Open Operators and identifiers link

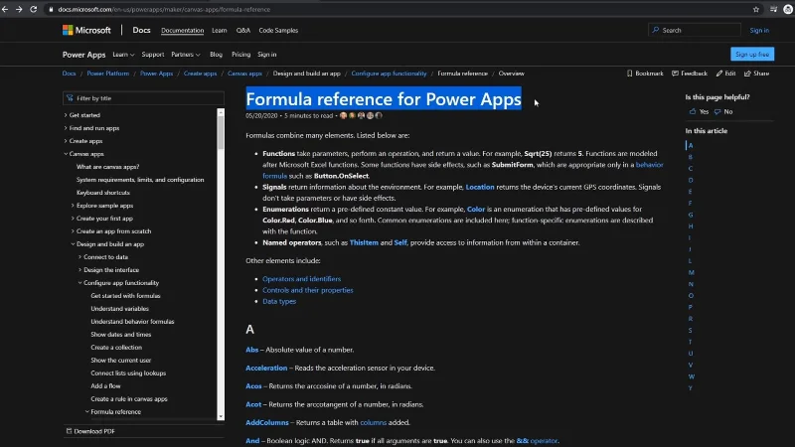coord(302,279)
